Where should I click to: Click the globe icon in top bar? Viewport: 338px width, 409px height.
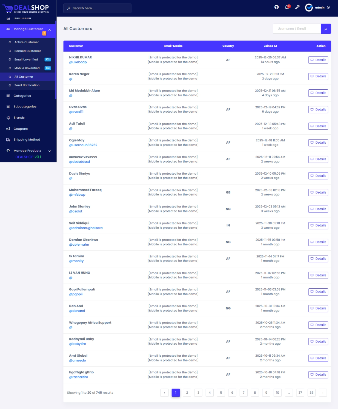276,7
